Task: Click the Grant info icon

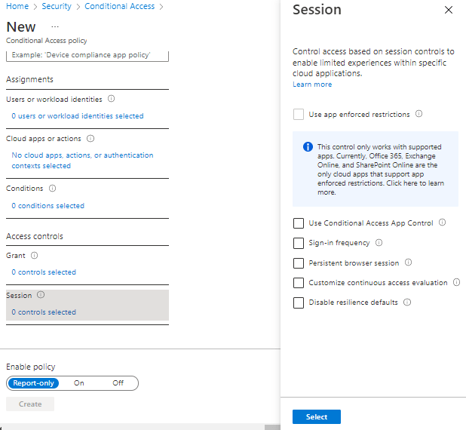Action: [x=35, y=256]
